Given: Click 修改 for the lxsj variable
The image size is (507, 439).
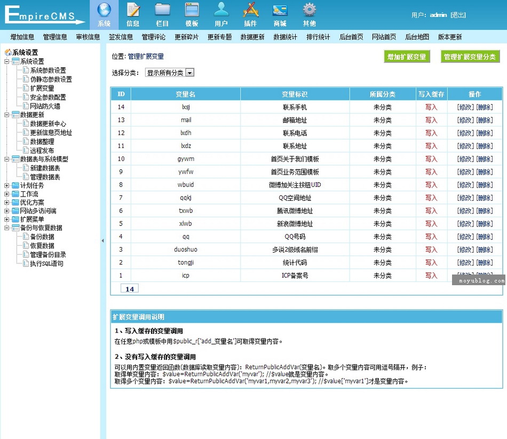Looking at the screenshot, I should 465,107.
